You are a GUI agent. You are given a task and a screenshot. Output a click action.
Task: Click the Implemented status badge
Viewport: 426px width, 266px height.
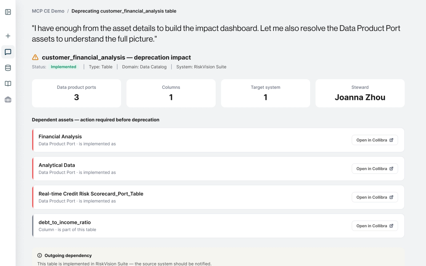[x=64, y=67]
